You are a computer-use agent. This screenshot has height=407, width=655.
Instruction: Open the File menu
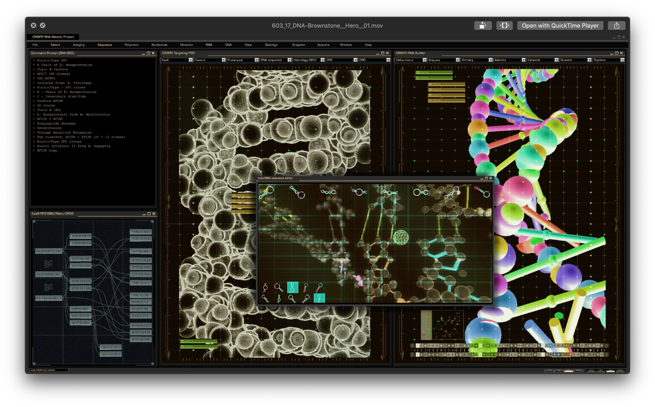pyautogui.click(x=35, y=45)
